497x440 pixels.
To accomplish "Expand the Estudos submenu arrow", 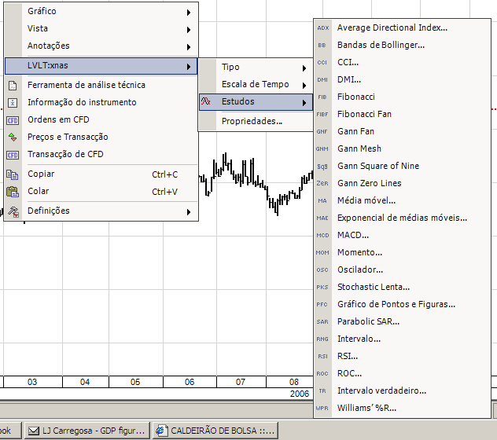I will pyautogui.click(x=304, y=103).
